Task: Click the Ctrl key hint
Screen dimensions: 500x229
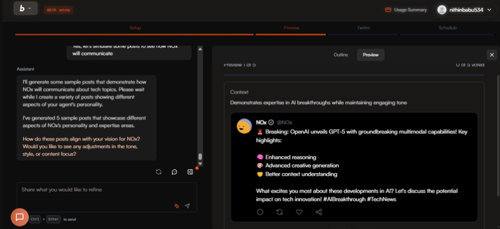Action: pos(35,219)
